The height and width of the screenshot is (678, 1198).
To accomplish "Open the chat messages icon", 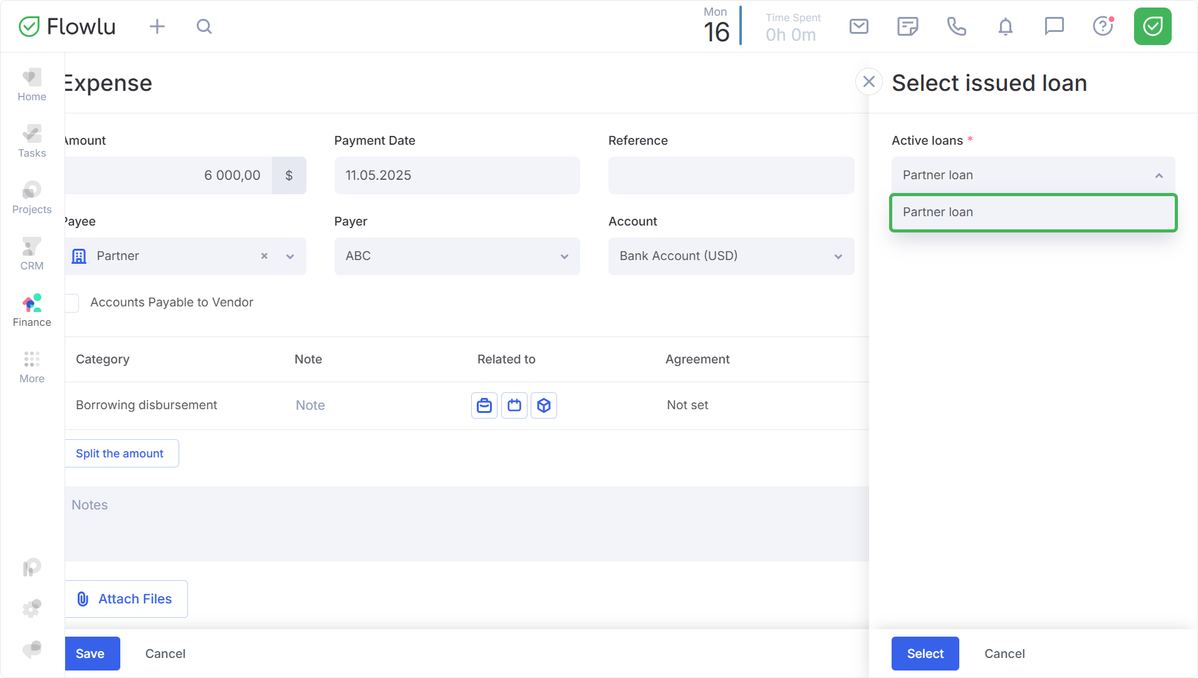I will pyautogui.click(x=1054, y=26).
